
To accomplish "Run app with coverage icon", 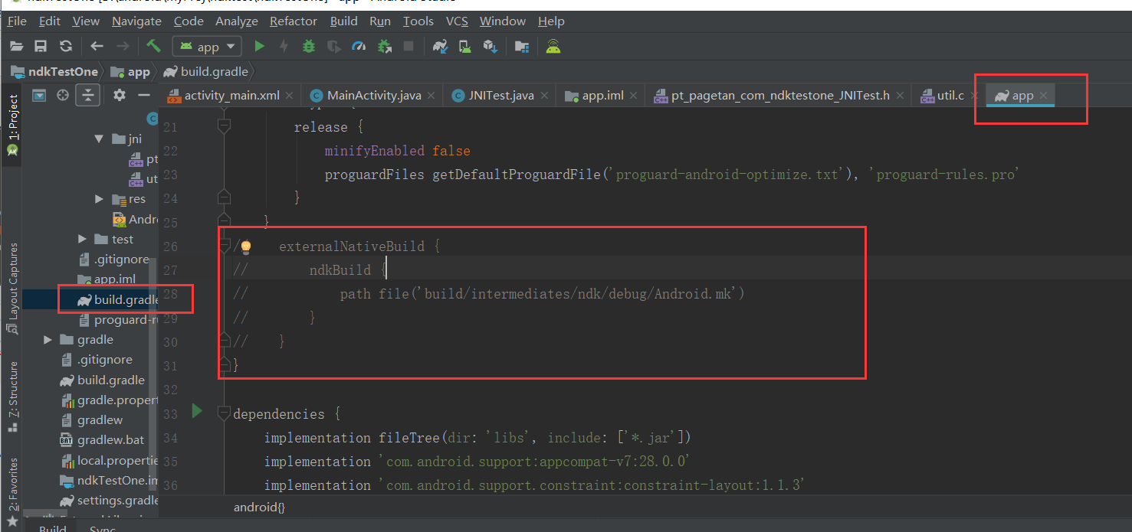I will pyautogui.click(x=333, y=47).
